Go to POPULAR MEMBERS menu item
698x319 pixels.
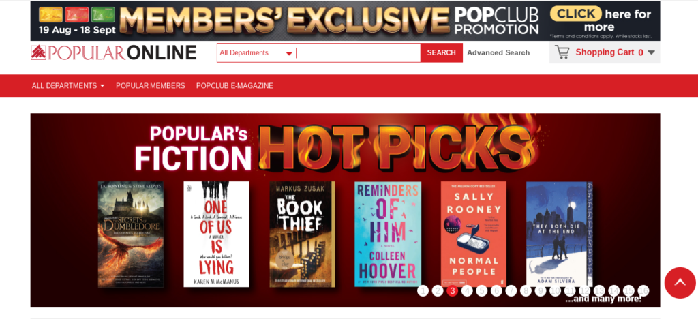pos(151,85)
